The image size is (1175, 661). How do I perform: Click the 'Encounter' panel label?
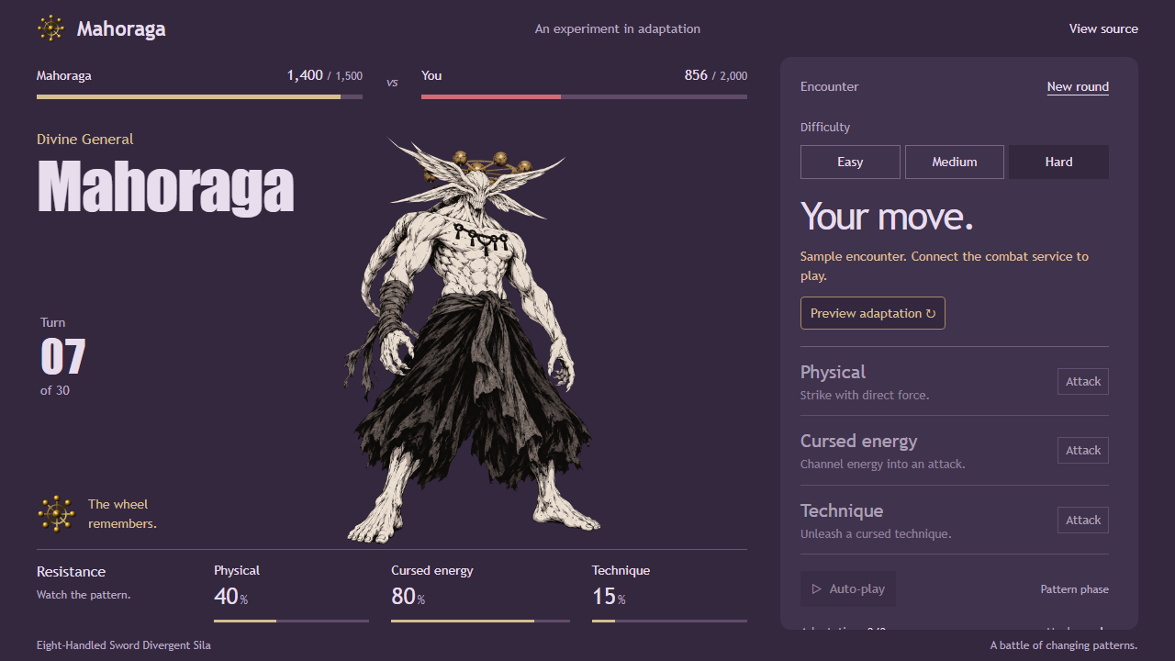(830, 86)
